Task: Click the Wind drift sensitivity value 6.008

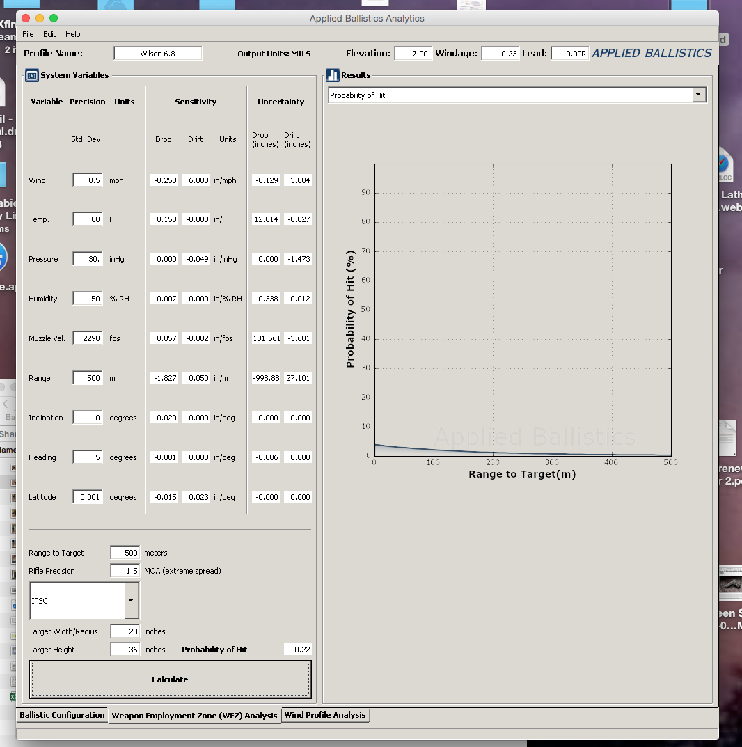Action: click(196, 180)
